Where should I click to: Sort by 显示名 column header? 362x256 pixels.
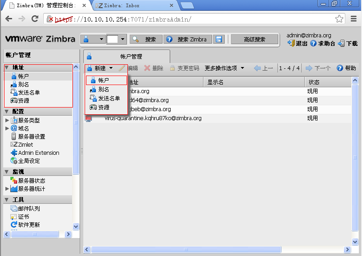(254, 82)
